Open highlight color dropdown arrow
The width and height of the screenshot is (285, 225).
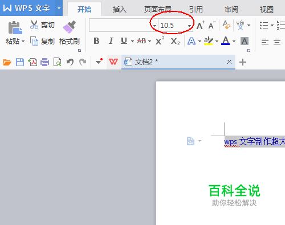coord(217,41)
